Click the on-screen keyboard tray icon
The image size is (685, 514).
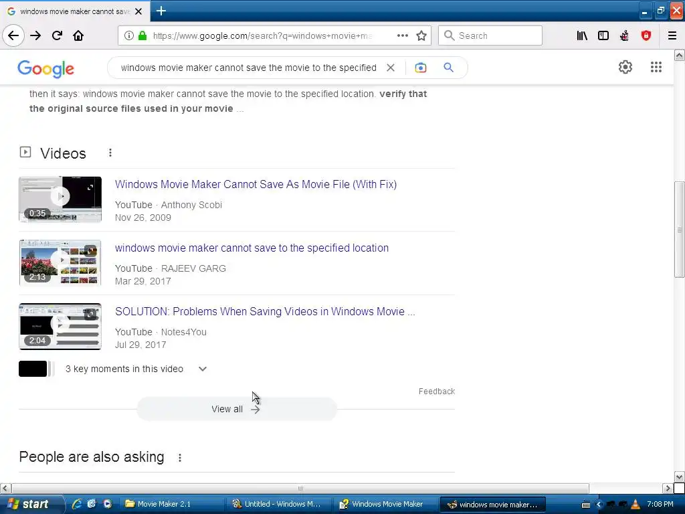point(586,505)
